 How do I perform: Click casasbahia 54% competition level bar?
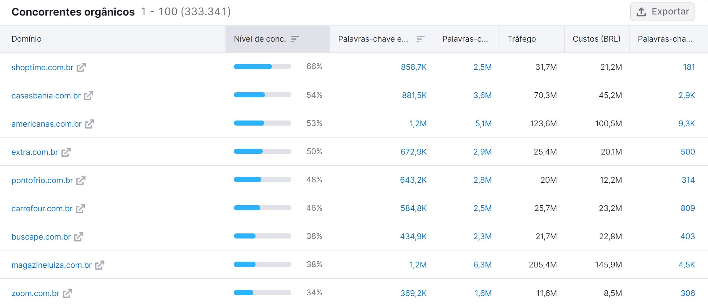point(262,95)
